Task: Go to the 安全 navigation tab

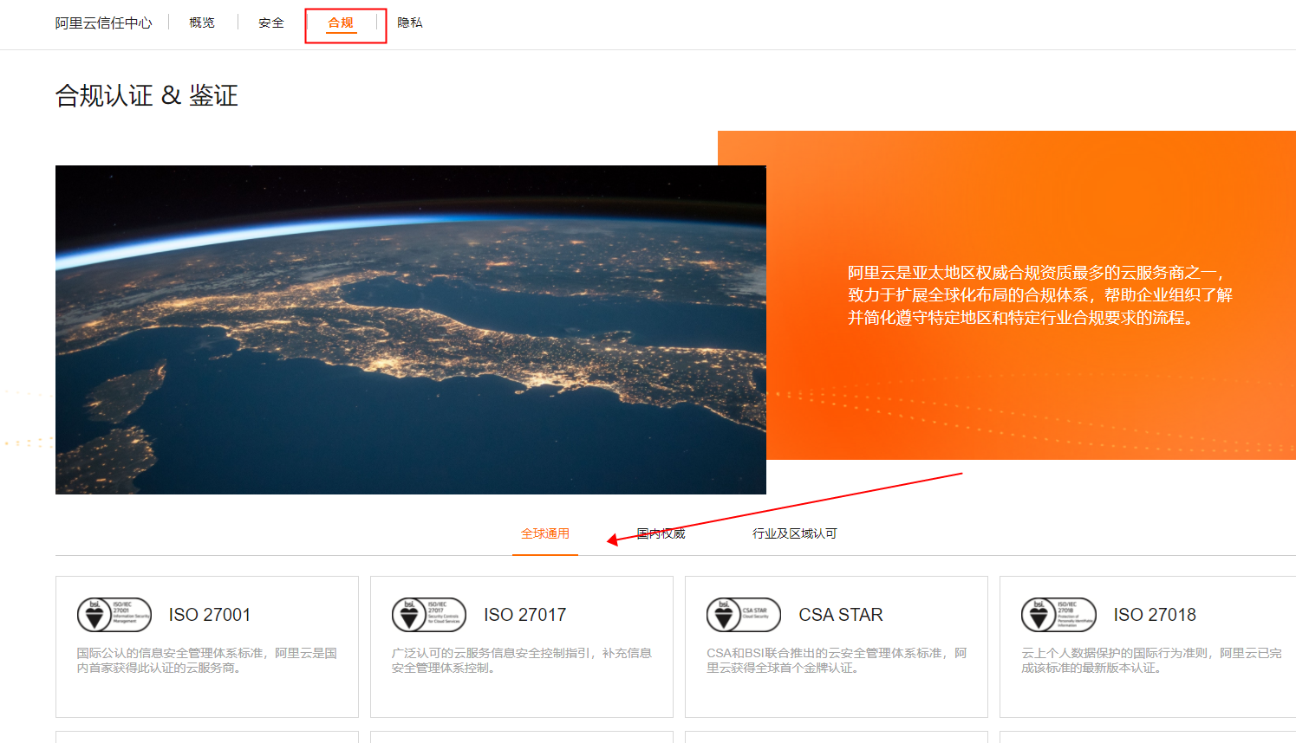Action: click(271, 23)
